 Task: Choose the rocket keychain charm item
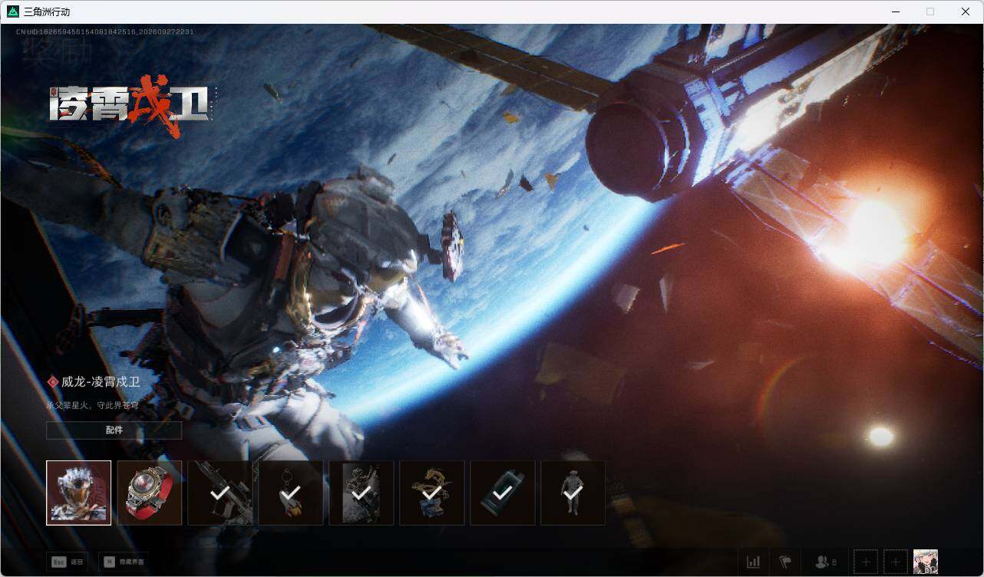[x=291, y=493]
